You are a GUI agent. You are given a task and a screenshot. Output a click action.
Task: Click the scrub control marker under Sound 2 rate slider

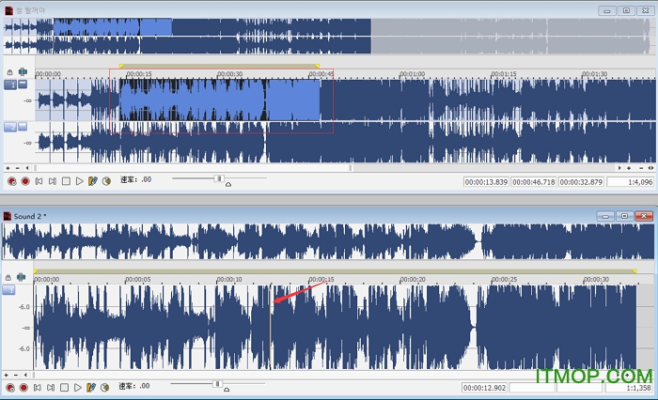227,390
